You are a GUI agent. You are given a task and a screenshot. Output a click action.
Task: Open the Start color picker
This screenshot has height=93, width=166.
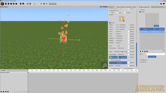tap(113, 57)
